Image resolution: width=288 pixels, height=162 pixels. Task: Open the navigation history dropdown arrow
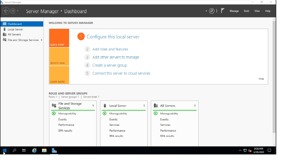click(x=18, y=11)
